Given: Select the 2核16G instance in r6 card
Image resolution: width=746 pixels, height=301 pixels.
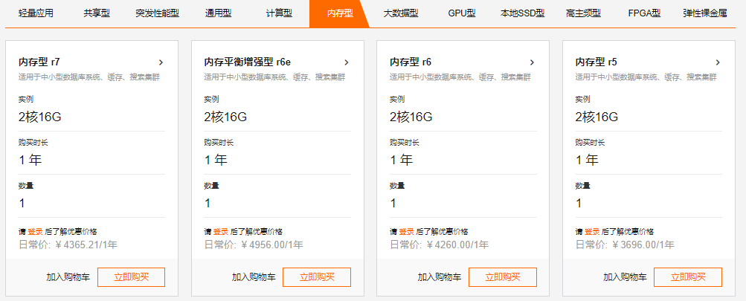Looking at the screenshot, I should click(411, 117).
